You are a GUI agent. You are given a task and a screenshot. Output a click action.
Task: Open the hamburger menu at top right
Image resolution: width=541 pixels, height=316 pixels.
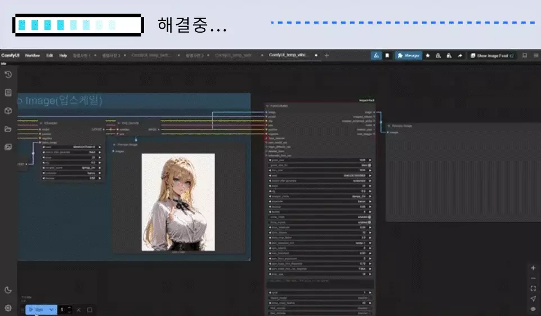tap(536, 55)
